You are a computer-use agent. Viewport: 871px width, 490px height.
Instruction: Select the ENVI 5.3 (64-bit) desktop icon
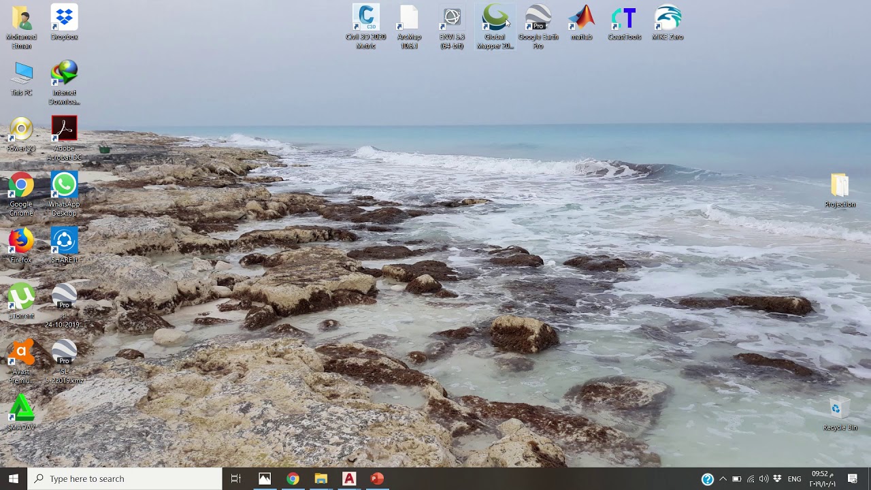[x=452, y=27]
